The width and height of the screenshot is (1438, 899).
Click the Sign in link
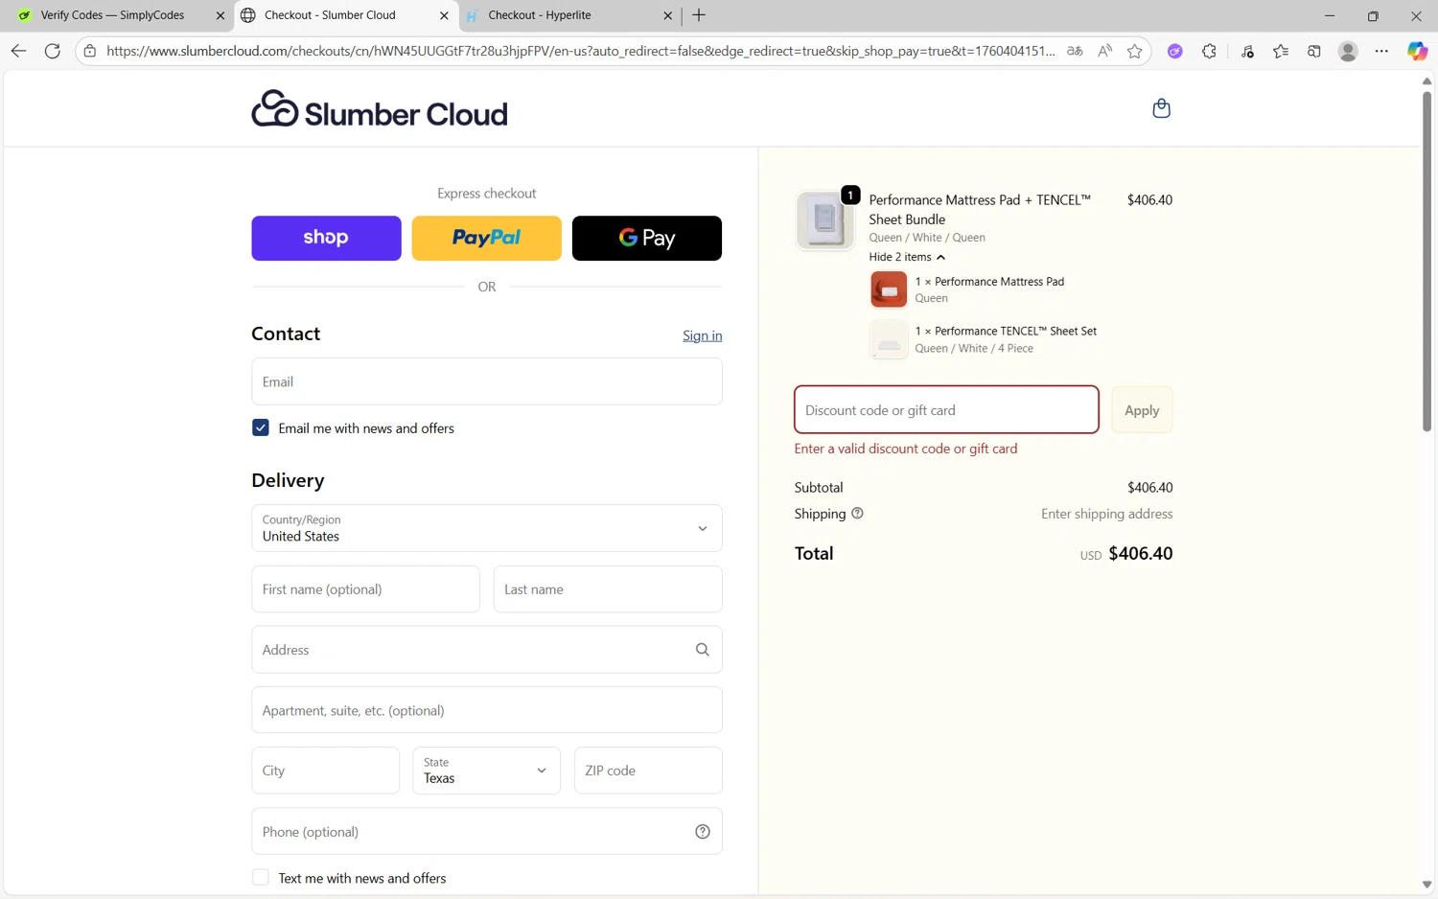pos(702,335)
